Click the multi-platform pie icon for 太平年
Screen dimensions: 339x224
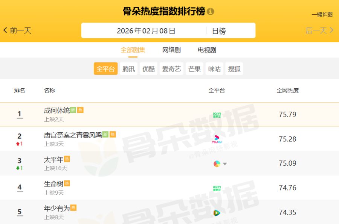[217, 163]
